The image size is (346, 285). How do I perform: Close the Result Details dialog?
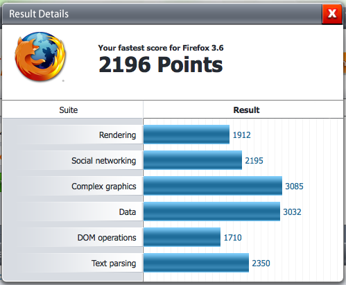[332, 14]
